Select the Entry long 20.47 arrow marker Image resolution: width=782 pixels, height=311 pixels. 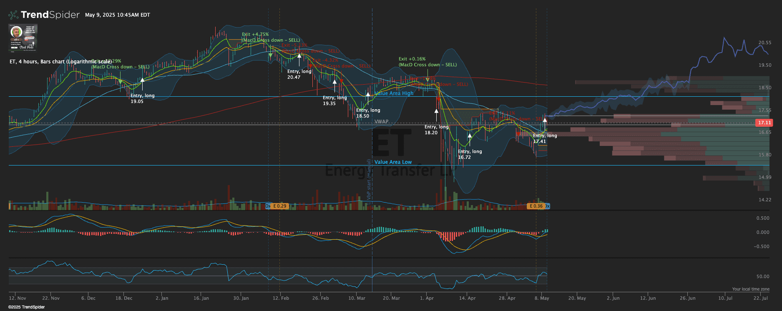(299, 56)
